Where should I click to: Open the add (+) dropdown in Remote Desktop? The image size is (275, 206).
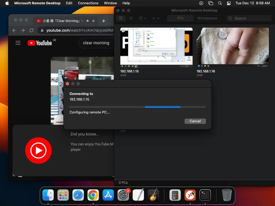point(155,18)
